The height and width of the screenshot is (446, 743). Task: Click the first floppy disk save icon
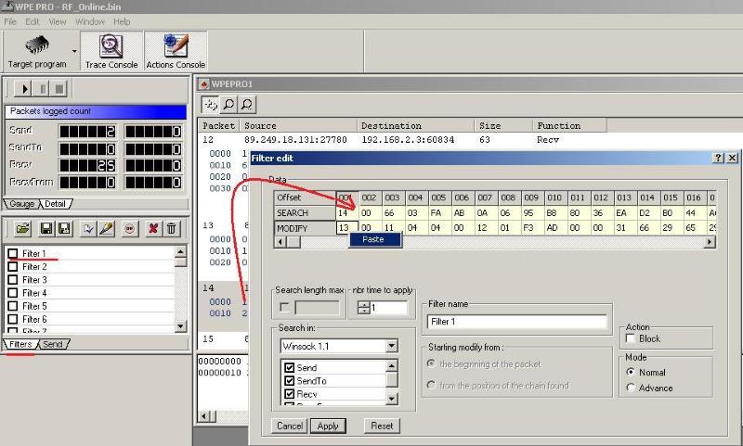pos(45,228)
